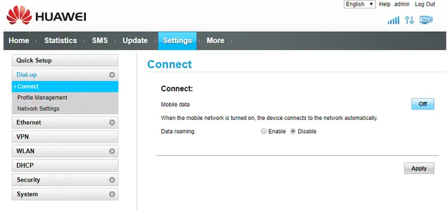Image resolution: width=448 pixels, height=210 pixels.
Task: Collapse the Dial-up section arrow
Action: pos(112,75)
